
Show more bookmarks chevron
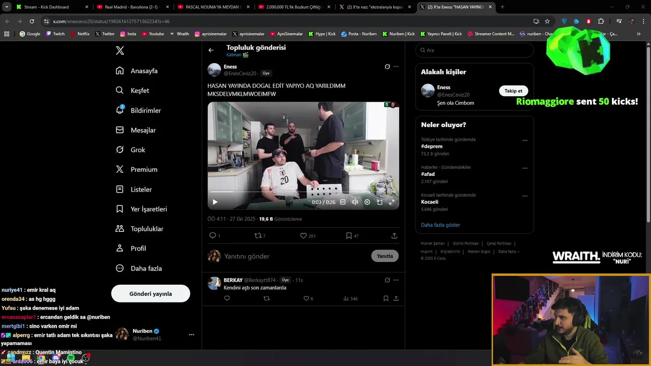(x=639, y=34)
